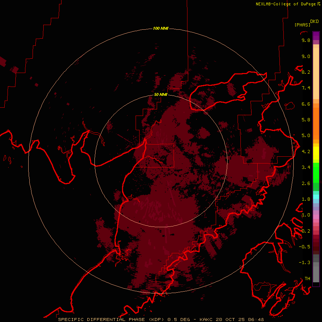
Task: Click the 6.6 legend value
Action: coord(306,104)
